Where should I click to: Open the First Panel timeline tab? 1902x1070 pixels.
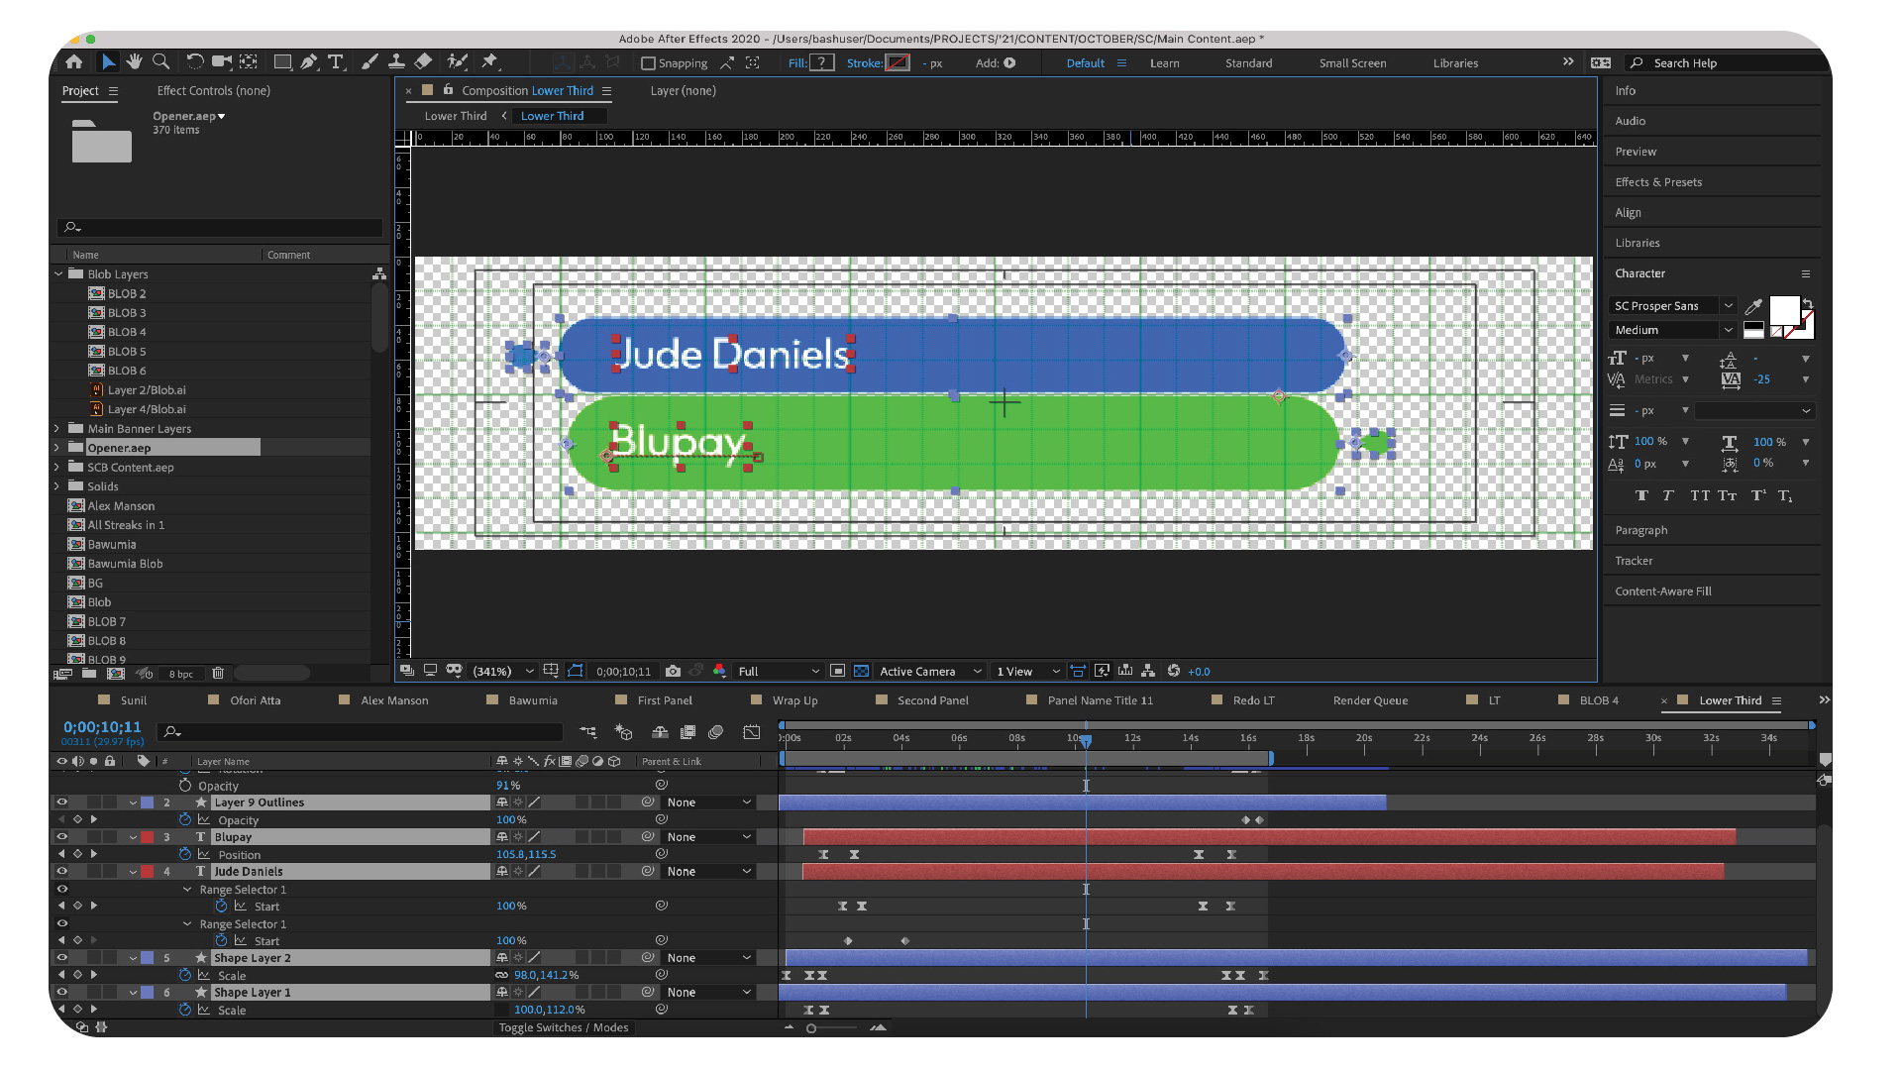[665, 700]
